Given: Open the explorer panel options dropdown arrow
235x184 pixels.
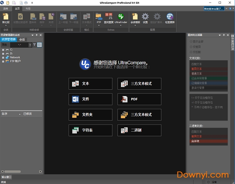Looking at the screenshot, I should [x=33, y=35].
